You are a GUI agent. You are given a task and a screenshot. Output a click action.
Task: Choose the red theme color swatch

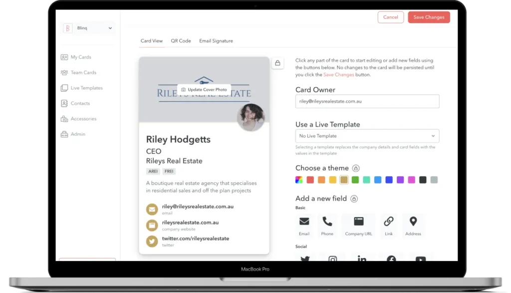[x=310, y=180]
